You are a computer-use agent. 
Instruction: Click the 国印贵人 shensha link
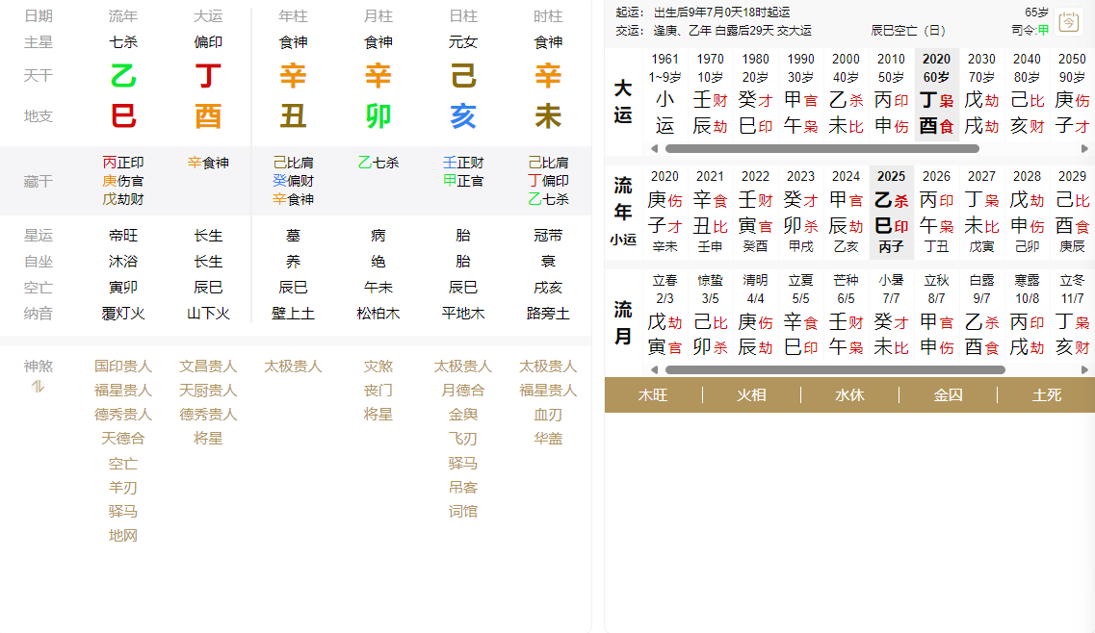point(123,367)
